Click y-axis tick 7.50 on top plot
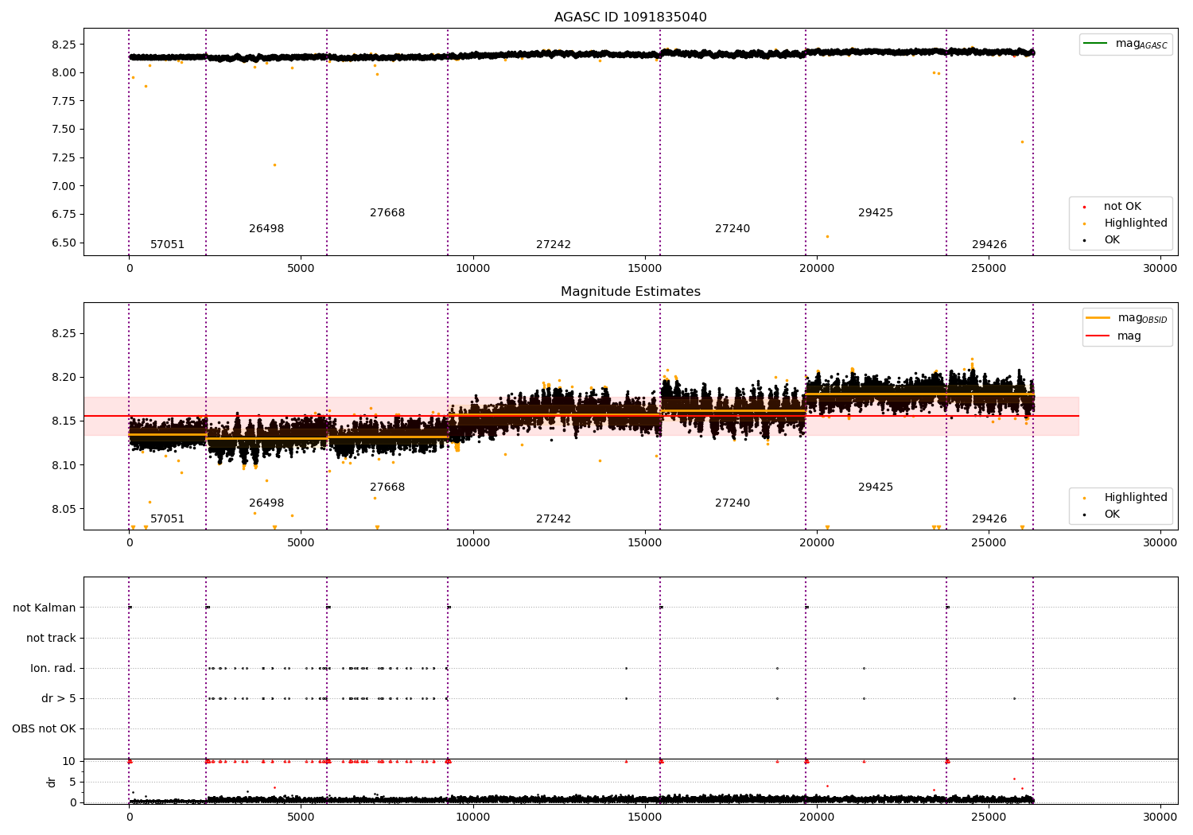The width and height of the screenshot is (1193, 835). pos(64,130)
